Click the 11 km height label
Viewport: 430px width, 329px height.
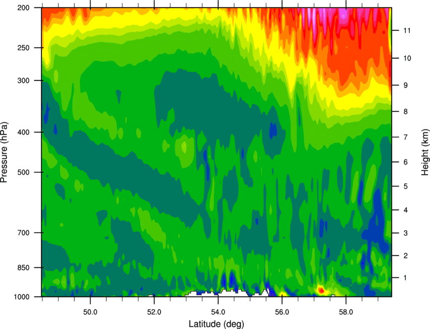pos(407,30)
